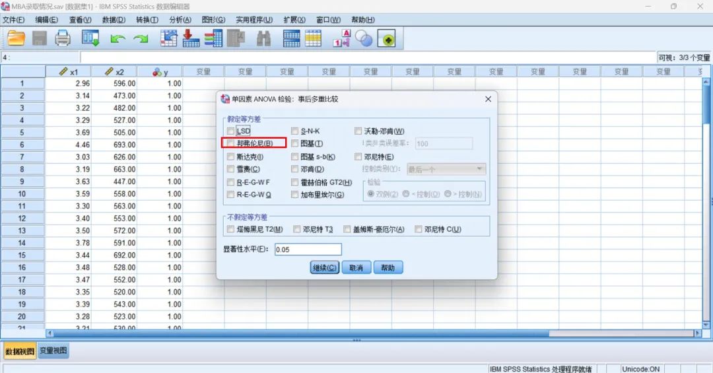Click the Go to variable red arrow icon

[191, 39]
